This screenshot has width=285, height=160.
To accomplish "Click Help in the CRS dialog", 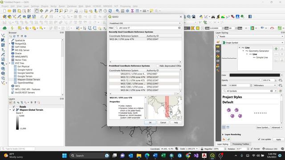I will (x=176, y=123).
